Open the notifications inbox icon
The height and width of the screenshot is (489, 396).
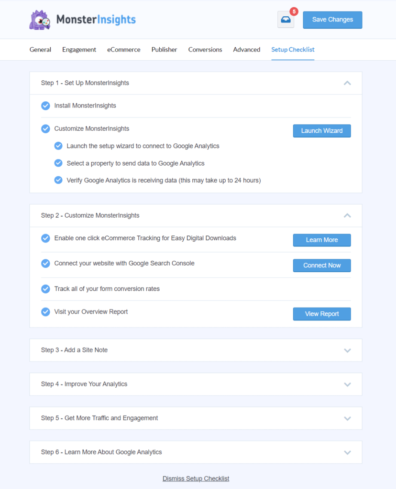(285, 20)
